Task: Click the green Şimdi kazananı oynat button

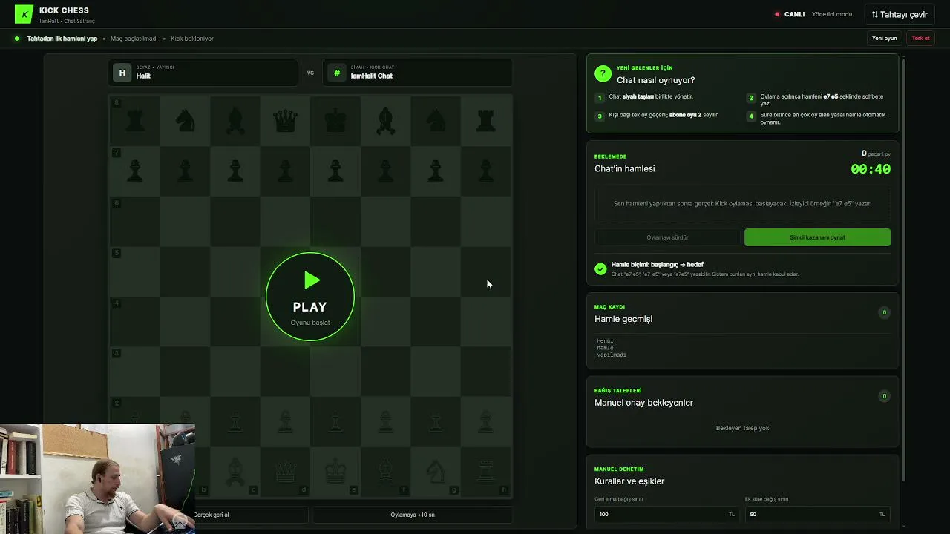Action: tap(817, 237)
